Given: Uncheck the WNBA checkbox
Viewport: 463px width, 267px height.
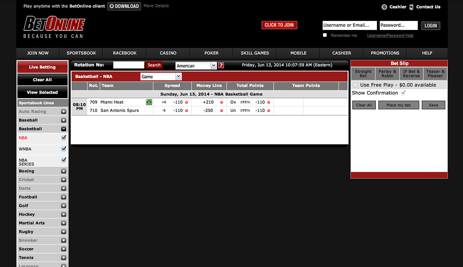Looking at the screenshot, I should click(x=64, y=149).
